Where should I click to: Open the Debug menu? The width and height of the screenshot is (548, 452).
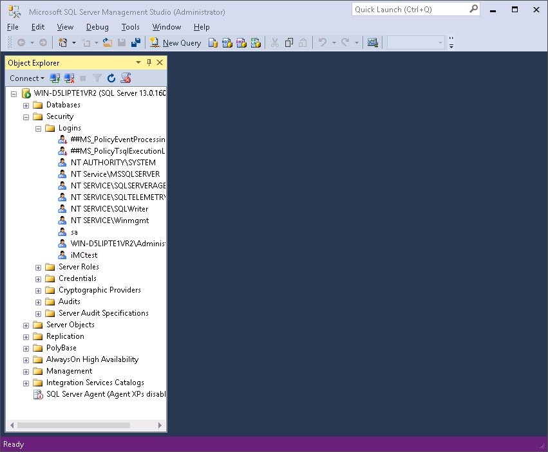[x=97, y=27]
